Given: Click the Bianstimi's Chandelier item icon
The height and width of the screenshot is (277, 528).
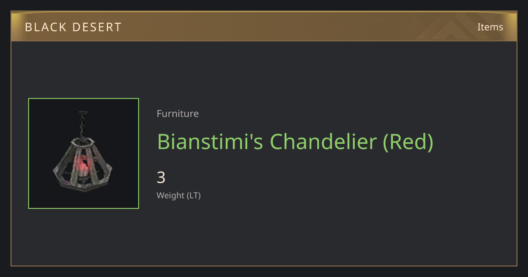Looking at the screenshot, I should click(84, 153).
